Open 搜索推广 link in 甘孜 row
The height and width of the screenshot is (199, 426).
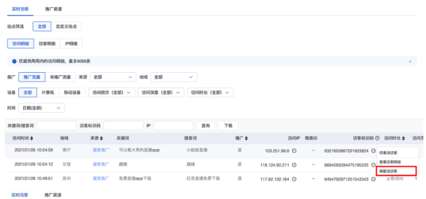pos(101,164)
